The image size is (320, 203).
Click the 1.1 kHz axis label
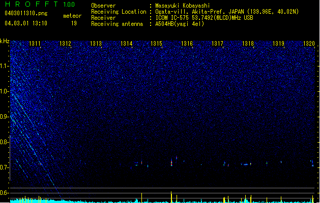(5, 66)
